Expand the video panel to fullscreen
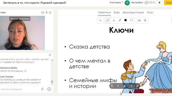This screenshot has width=172, height=96. click(x=50, y=13)
